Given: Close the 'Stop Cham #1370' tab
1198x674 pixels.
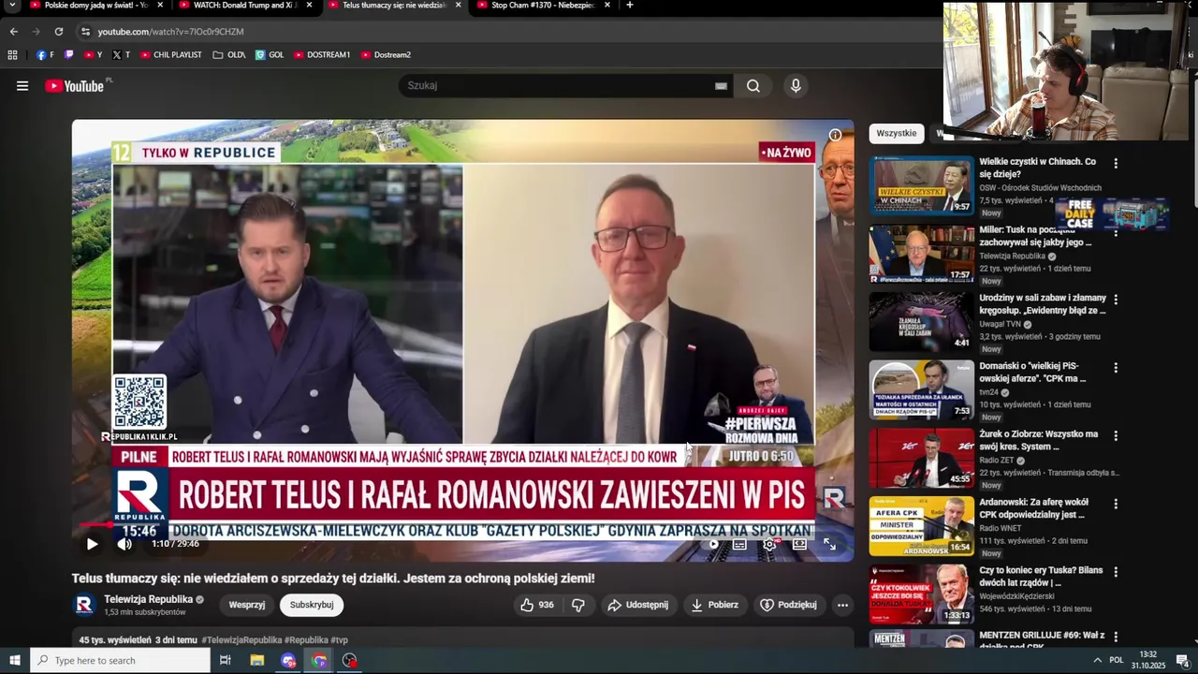Looking at the screenshot, I should pyautogui.click(x=607, y=5).
